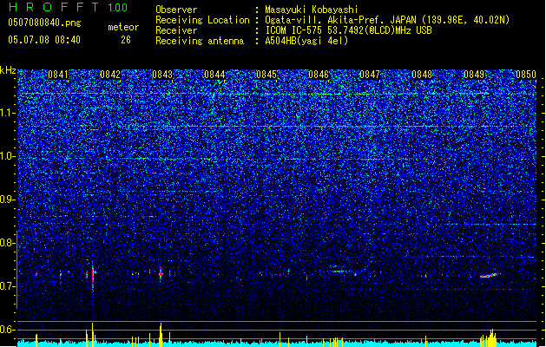This screenshot has height=347, width=546.
Task: Click the 1.0 kHz axis label
Action: click(x=7, y=156)
